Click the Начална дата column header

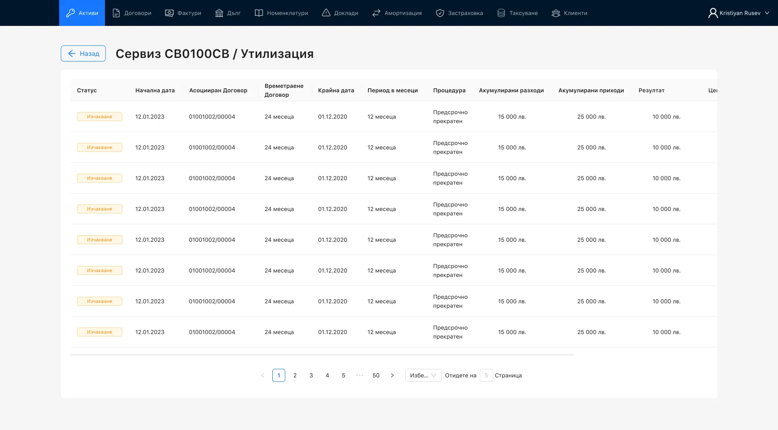pyautogui.click(x=155, y=90)
